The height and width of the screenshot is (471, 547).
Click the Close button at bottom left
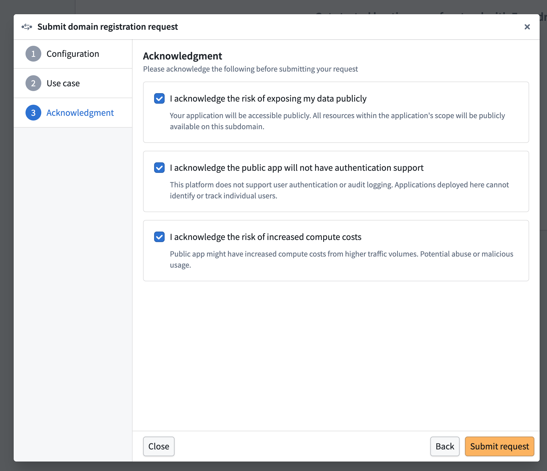pos(159,446)
